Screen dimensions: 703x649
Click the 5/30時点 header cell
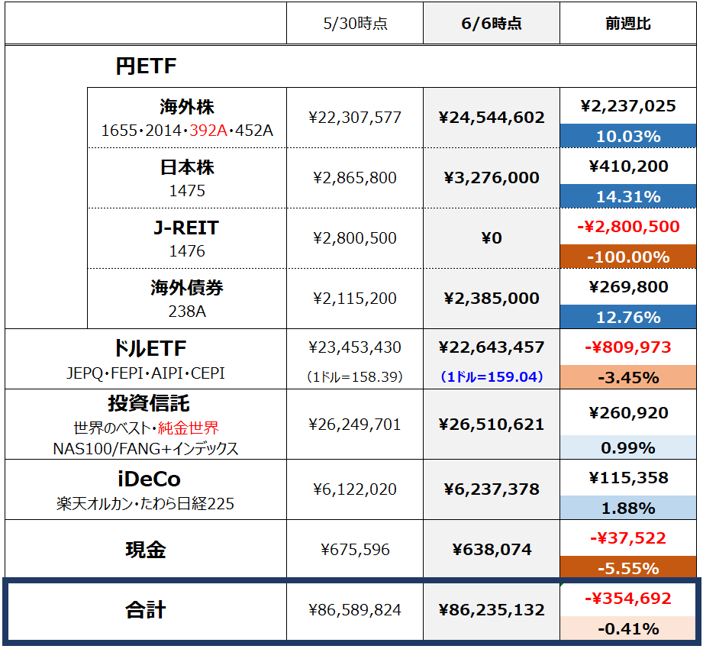coord(355,24)
